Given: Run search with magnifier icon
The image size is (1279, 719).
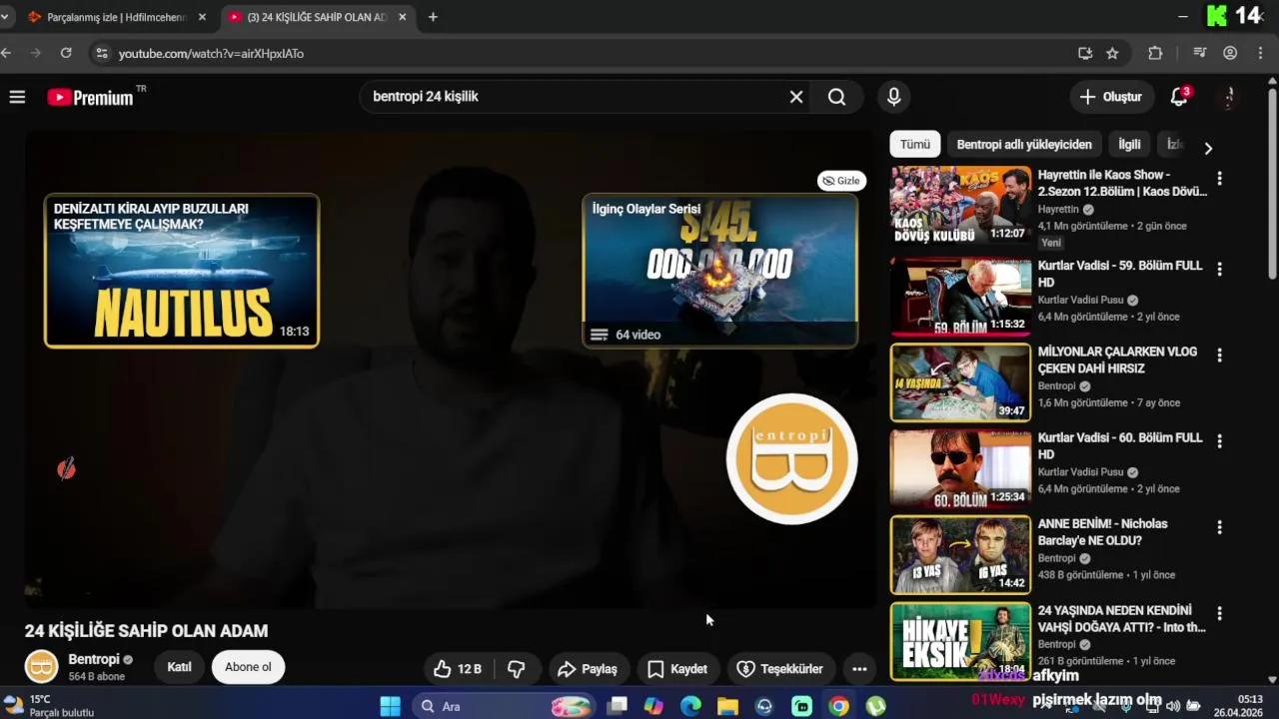Looking at the screenshot, I should (x=837, y=97).
